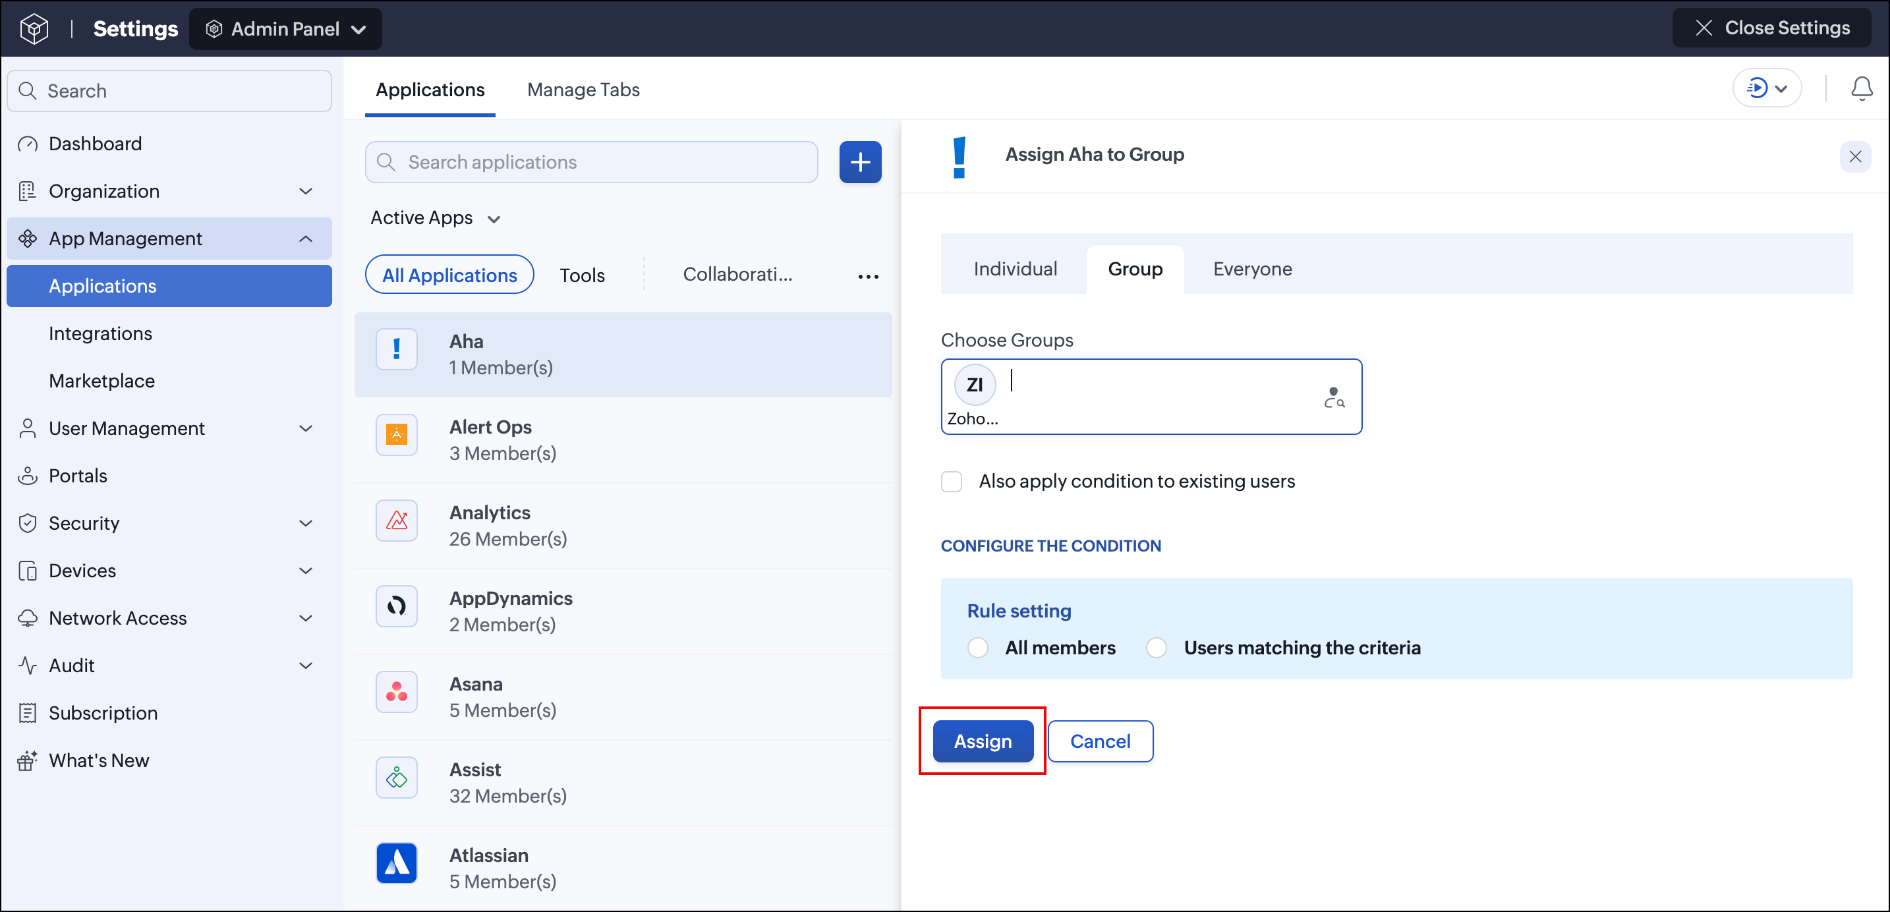The width and height of the screenshot is (1890, 912).
Task: Switch to the Manage Tabs tab
Action: click(583, 90)
